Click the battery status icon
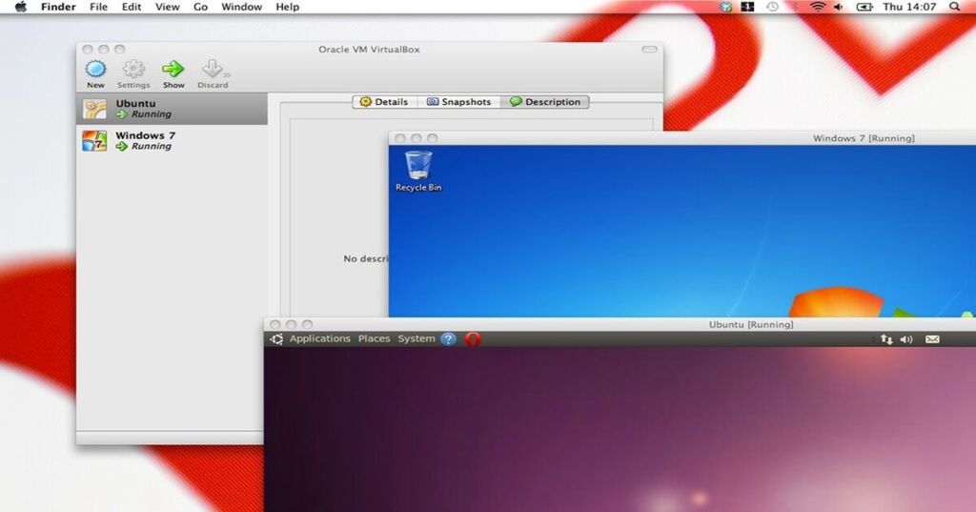The image size is (976, 512). 864,7
